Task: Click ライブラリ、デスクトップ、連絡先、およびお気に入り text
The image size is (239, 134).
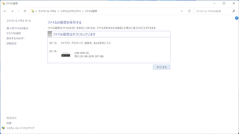Action: [x=85, y=43]
